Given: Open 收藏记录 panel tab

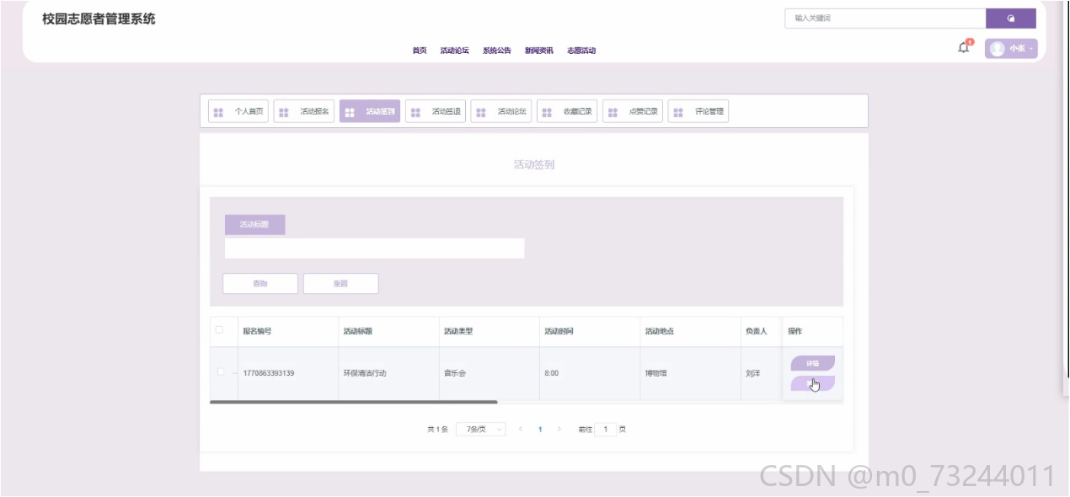Looking at the screenshot, I should coord(567,111).
